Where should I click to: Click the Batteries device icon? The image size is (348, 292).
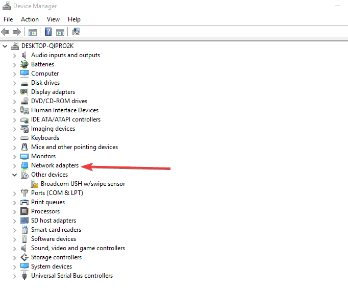point(24,64)
